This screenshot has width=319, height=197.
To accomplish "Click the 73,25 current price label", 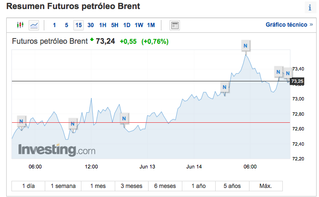I will tap(298, 81).
